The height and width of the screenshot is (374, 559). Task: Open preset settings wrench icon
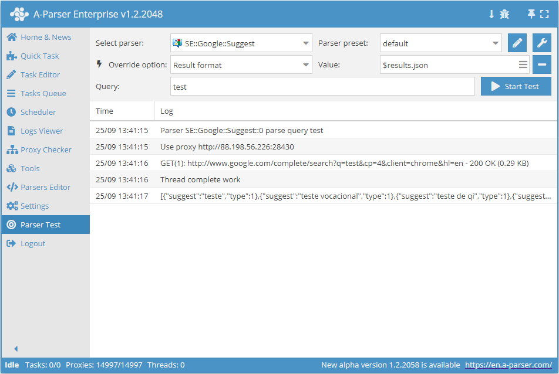point(542,43)
